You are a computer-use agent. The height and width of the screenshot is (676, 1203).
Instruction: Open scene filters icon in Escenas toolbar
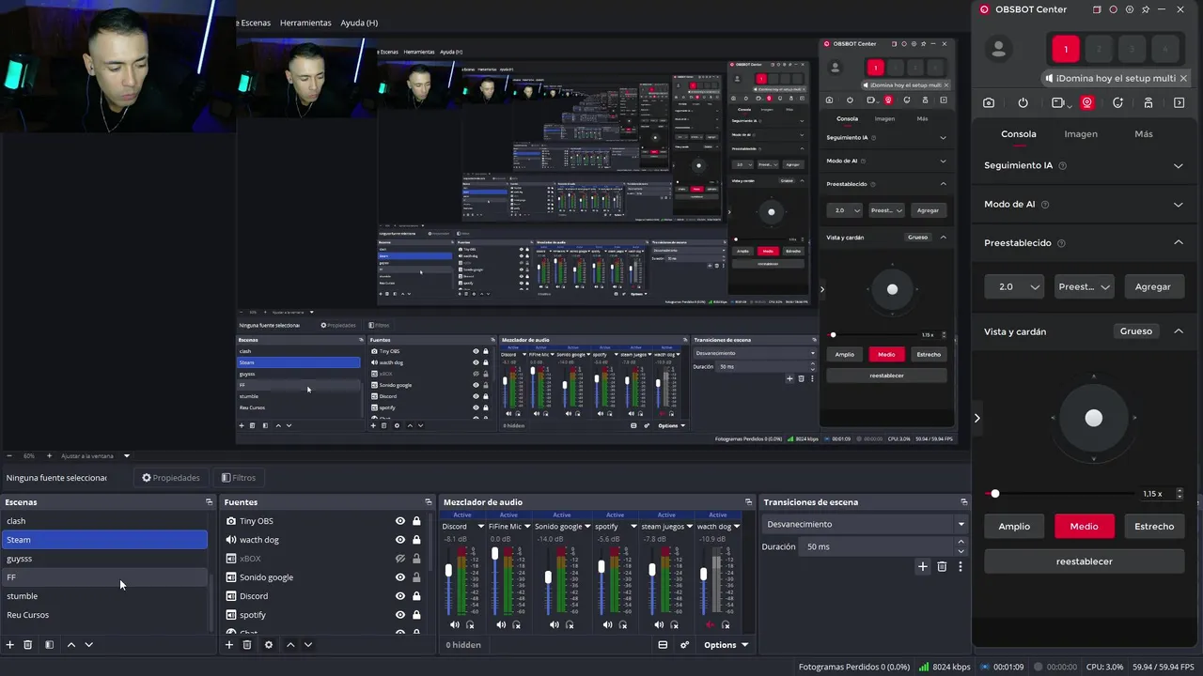[x=49, y=645]
